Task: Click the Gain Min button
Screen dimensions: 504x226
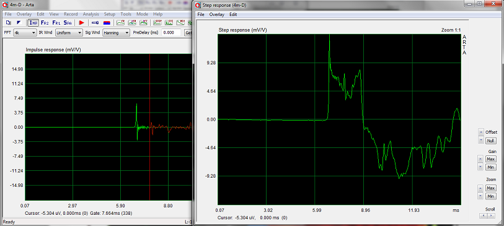Action: [x=491, y=167]
